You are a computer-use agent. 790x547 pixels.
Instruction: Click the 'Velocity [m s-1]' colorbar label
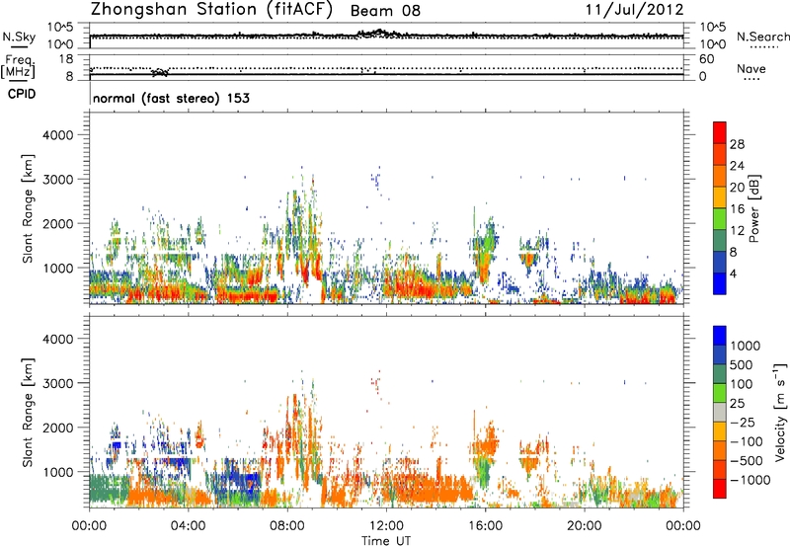[x=780, y=412]
